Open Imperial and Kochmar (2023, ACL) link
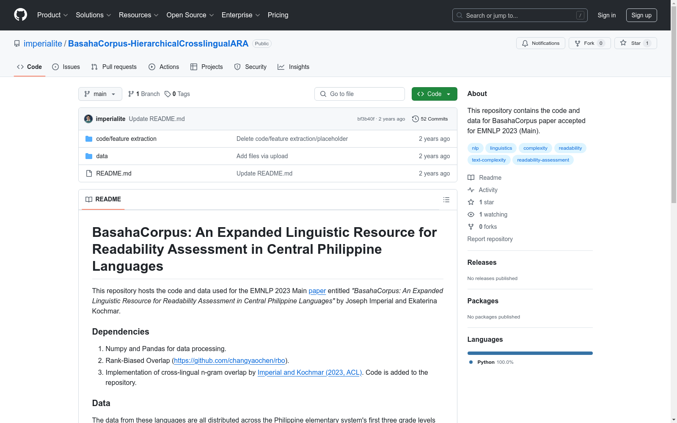Image resolution: width=677 pixels, height=423 pixels. tap(310, 372)
